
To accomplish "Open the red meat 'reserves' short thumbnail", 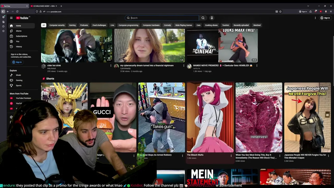I will pos(259,118).
